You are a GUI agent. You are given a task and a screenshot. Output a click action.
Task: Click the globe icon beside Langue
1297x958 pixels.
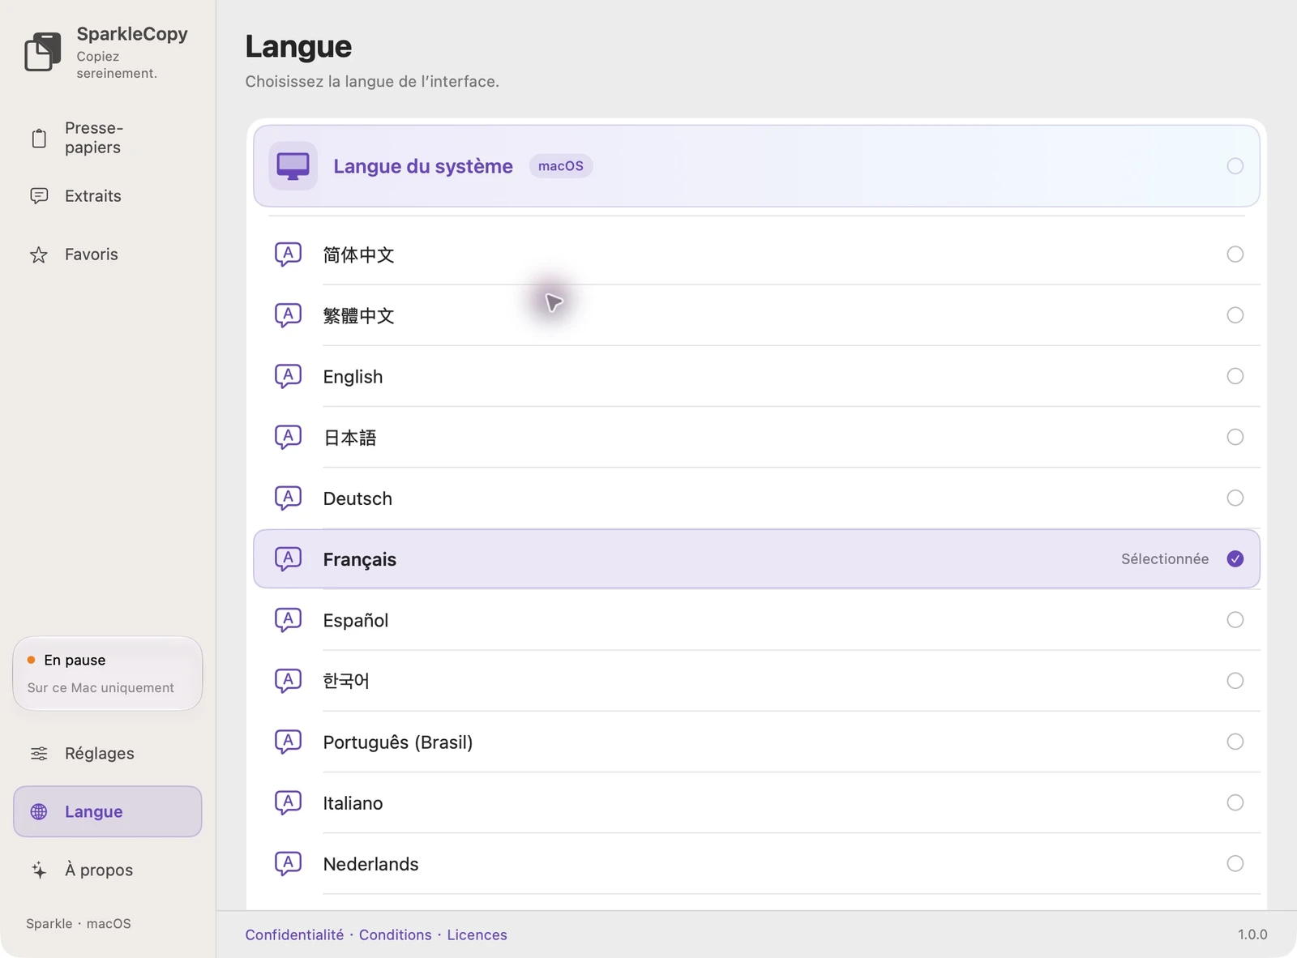(39, 811)
